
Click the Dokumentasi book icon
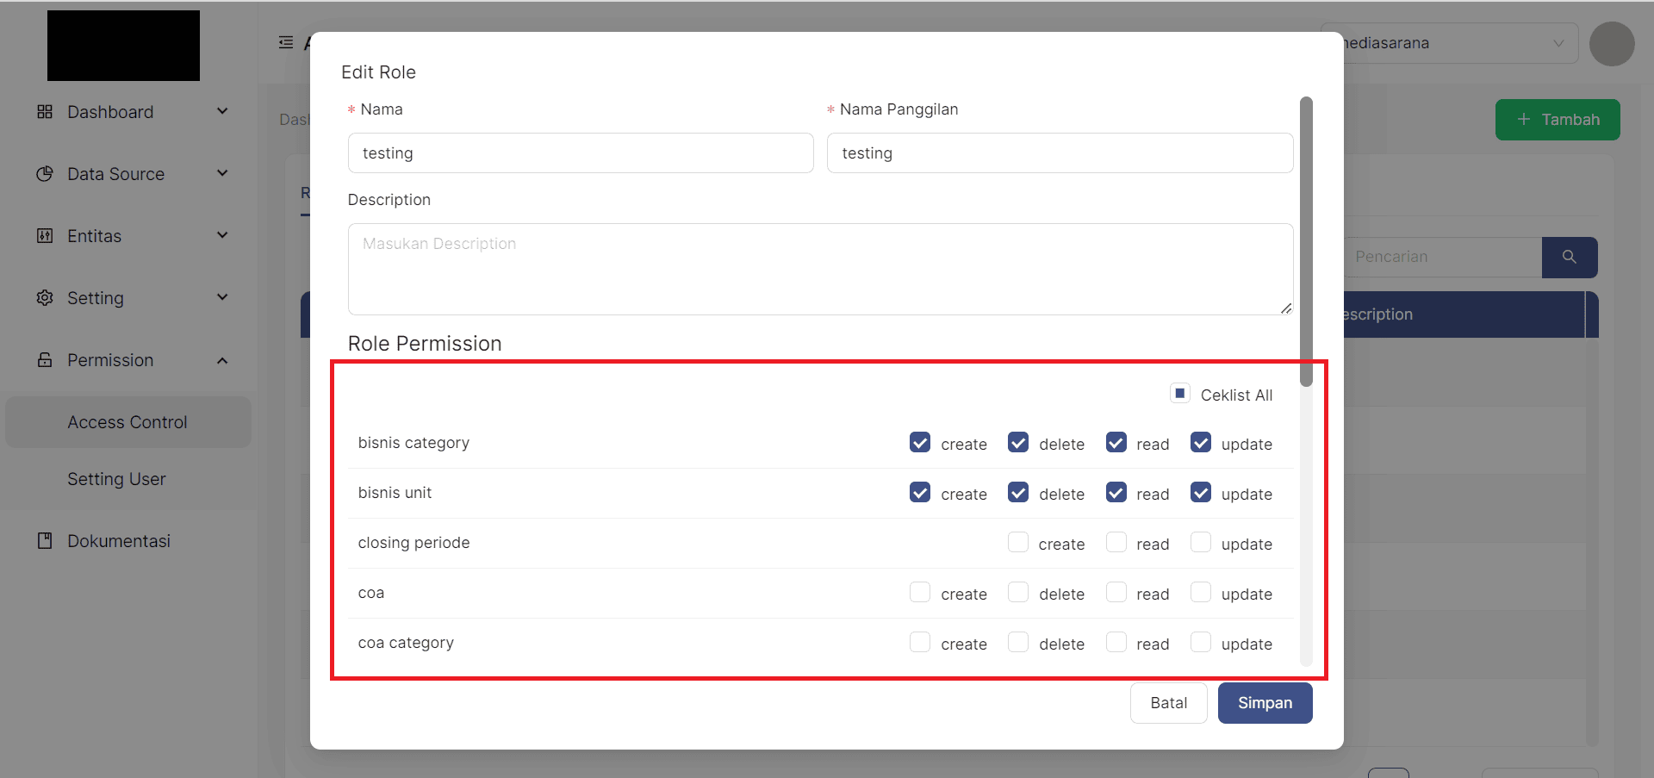pos(45,541)
